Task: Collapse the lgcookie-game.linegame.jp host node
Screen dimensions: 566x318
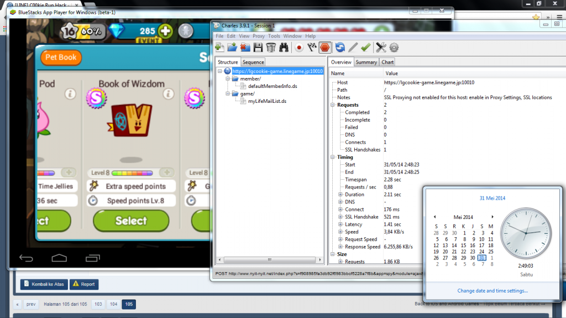Action: click(x=219, y=71)
